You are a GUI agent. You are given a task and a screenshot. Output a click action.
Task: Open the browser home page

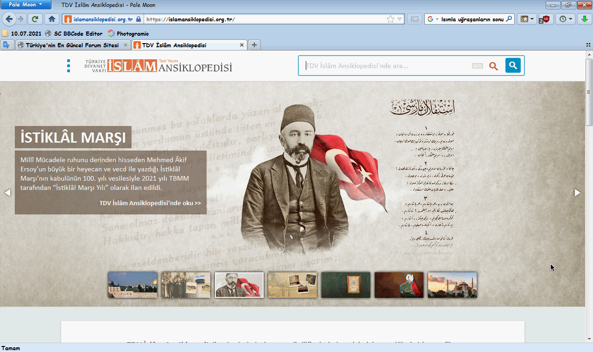tap(51, 19)
